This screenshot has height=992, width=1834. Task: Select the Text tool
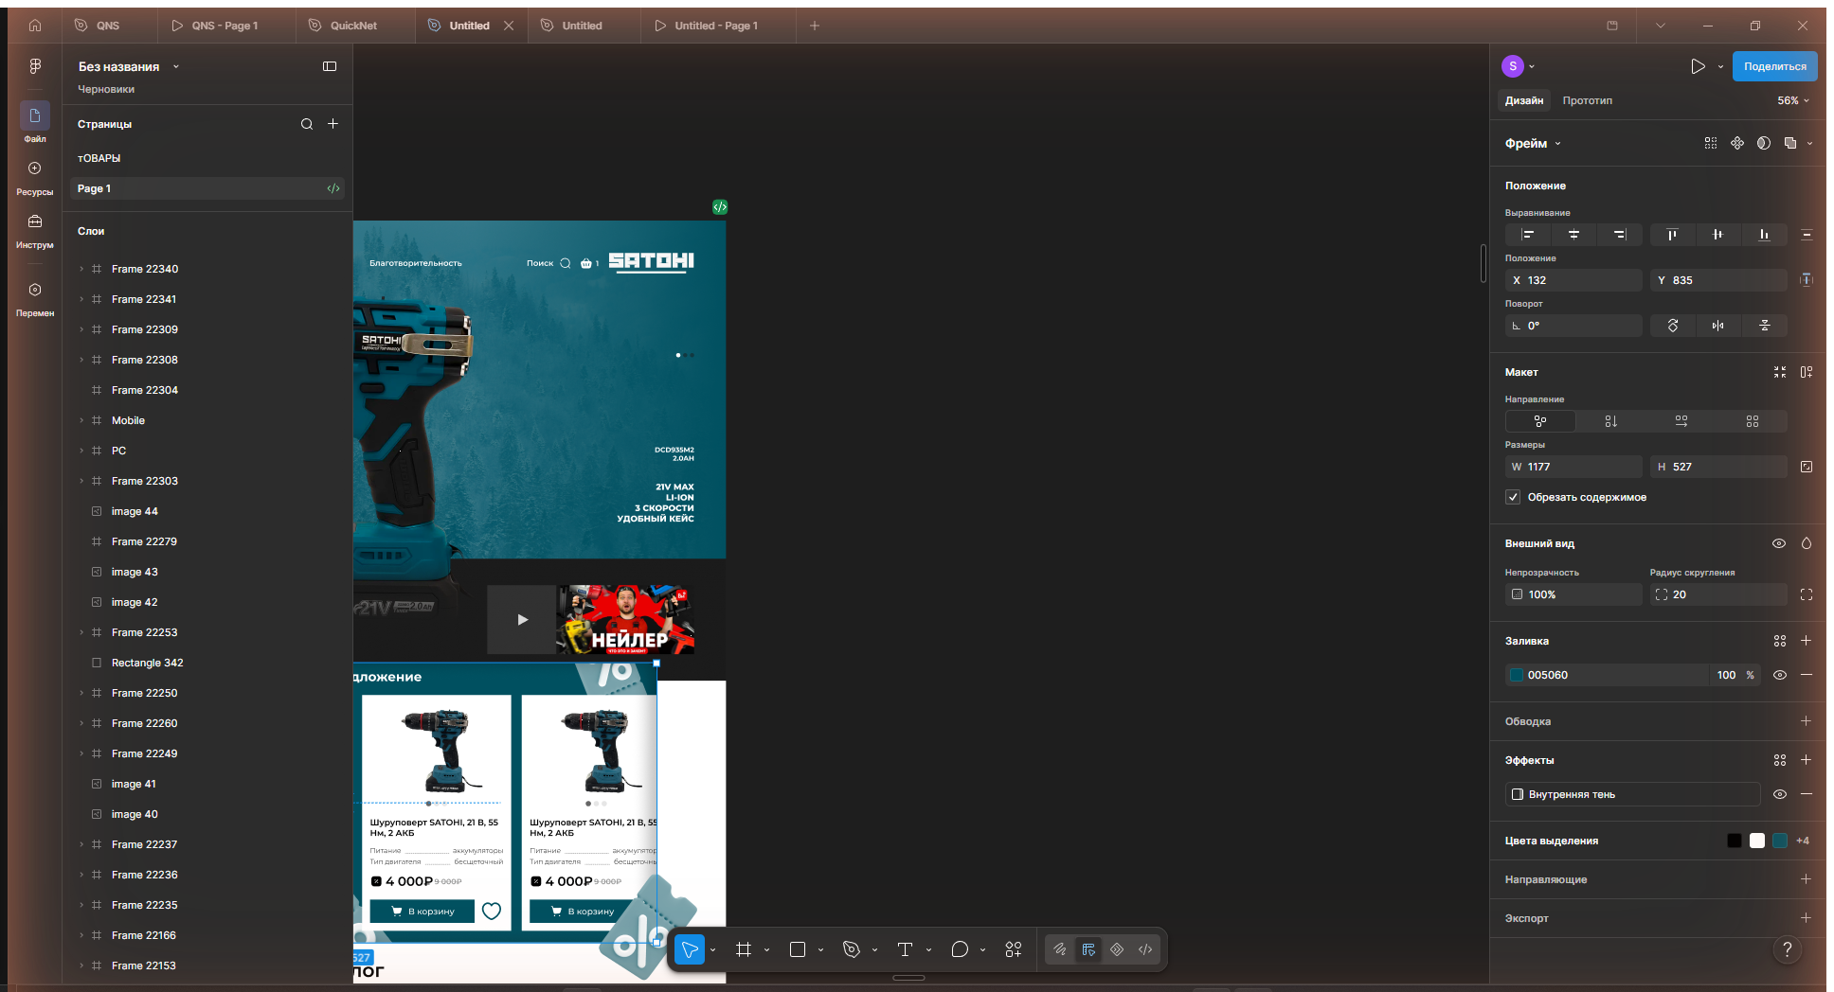[x=905, y=949]
